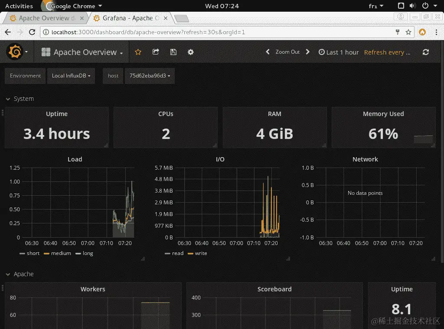Close the Grafana - Apache browser tab

pos(166,18)
